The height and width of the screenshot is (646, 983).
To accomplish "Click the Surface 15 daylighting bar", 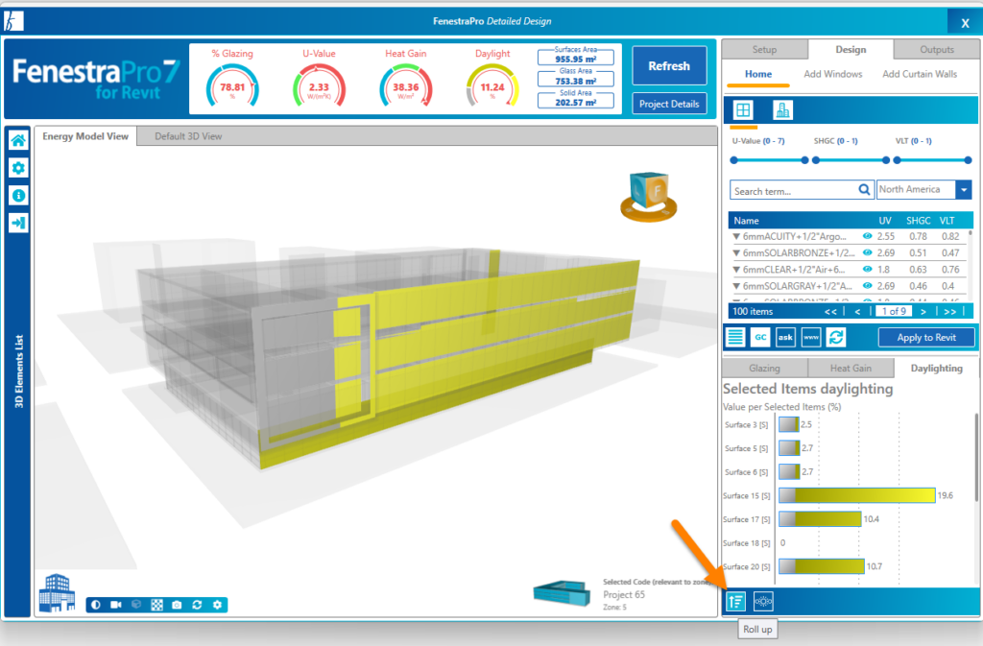I will pyautogui.click(x=857, y=495).
